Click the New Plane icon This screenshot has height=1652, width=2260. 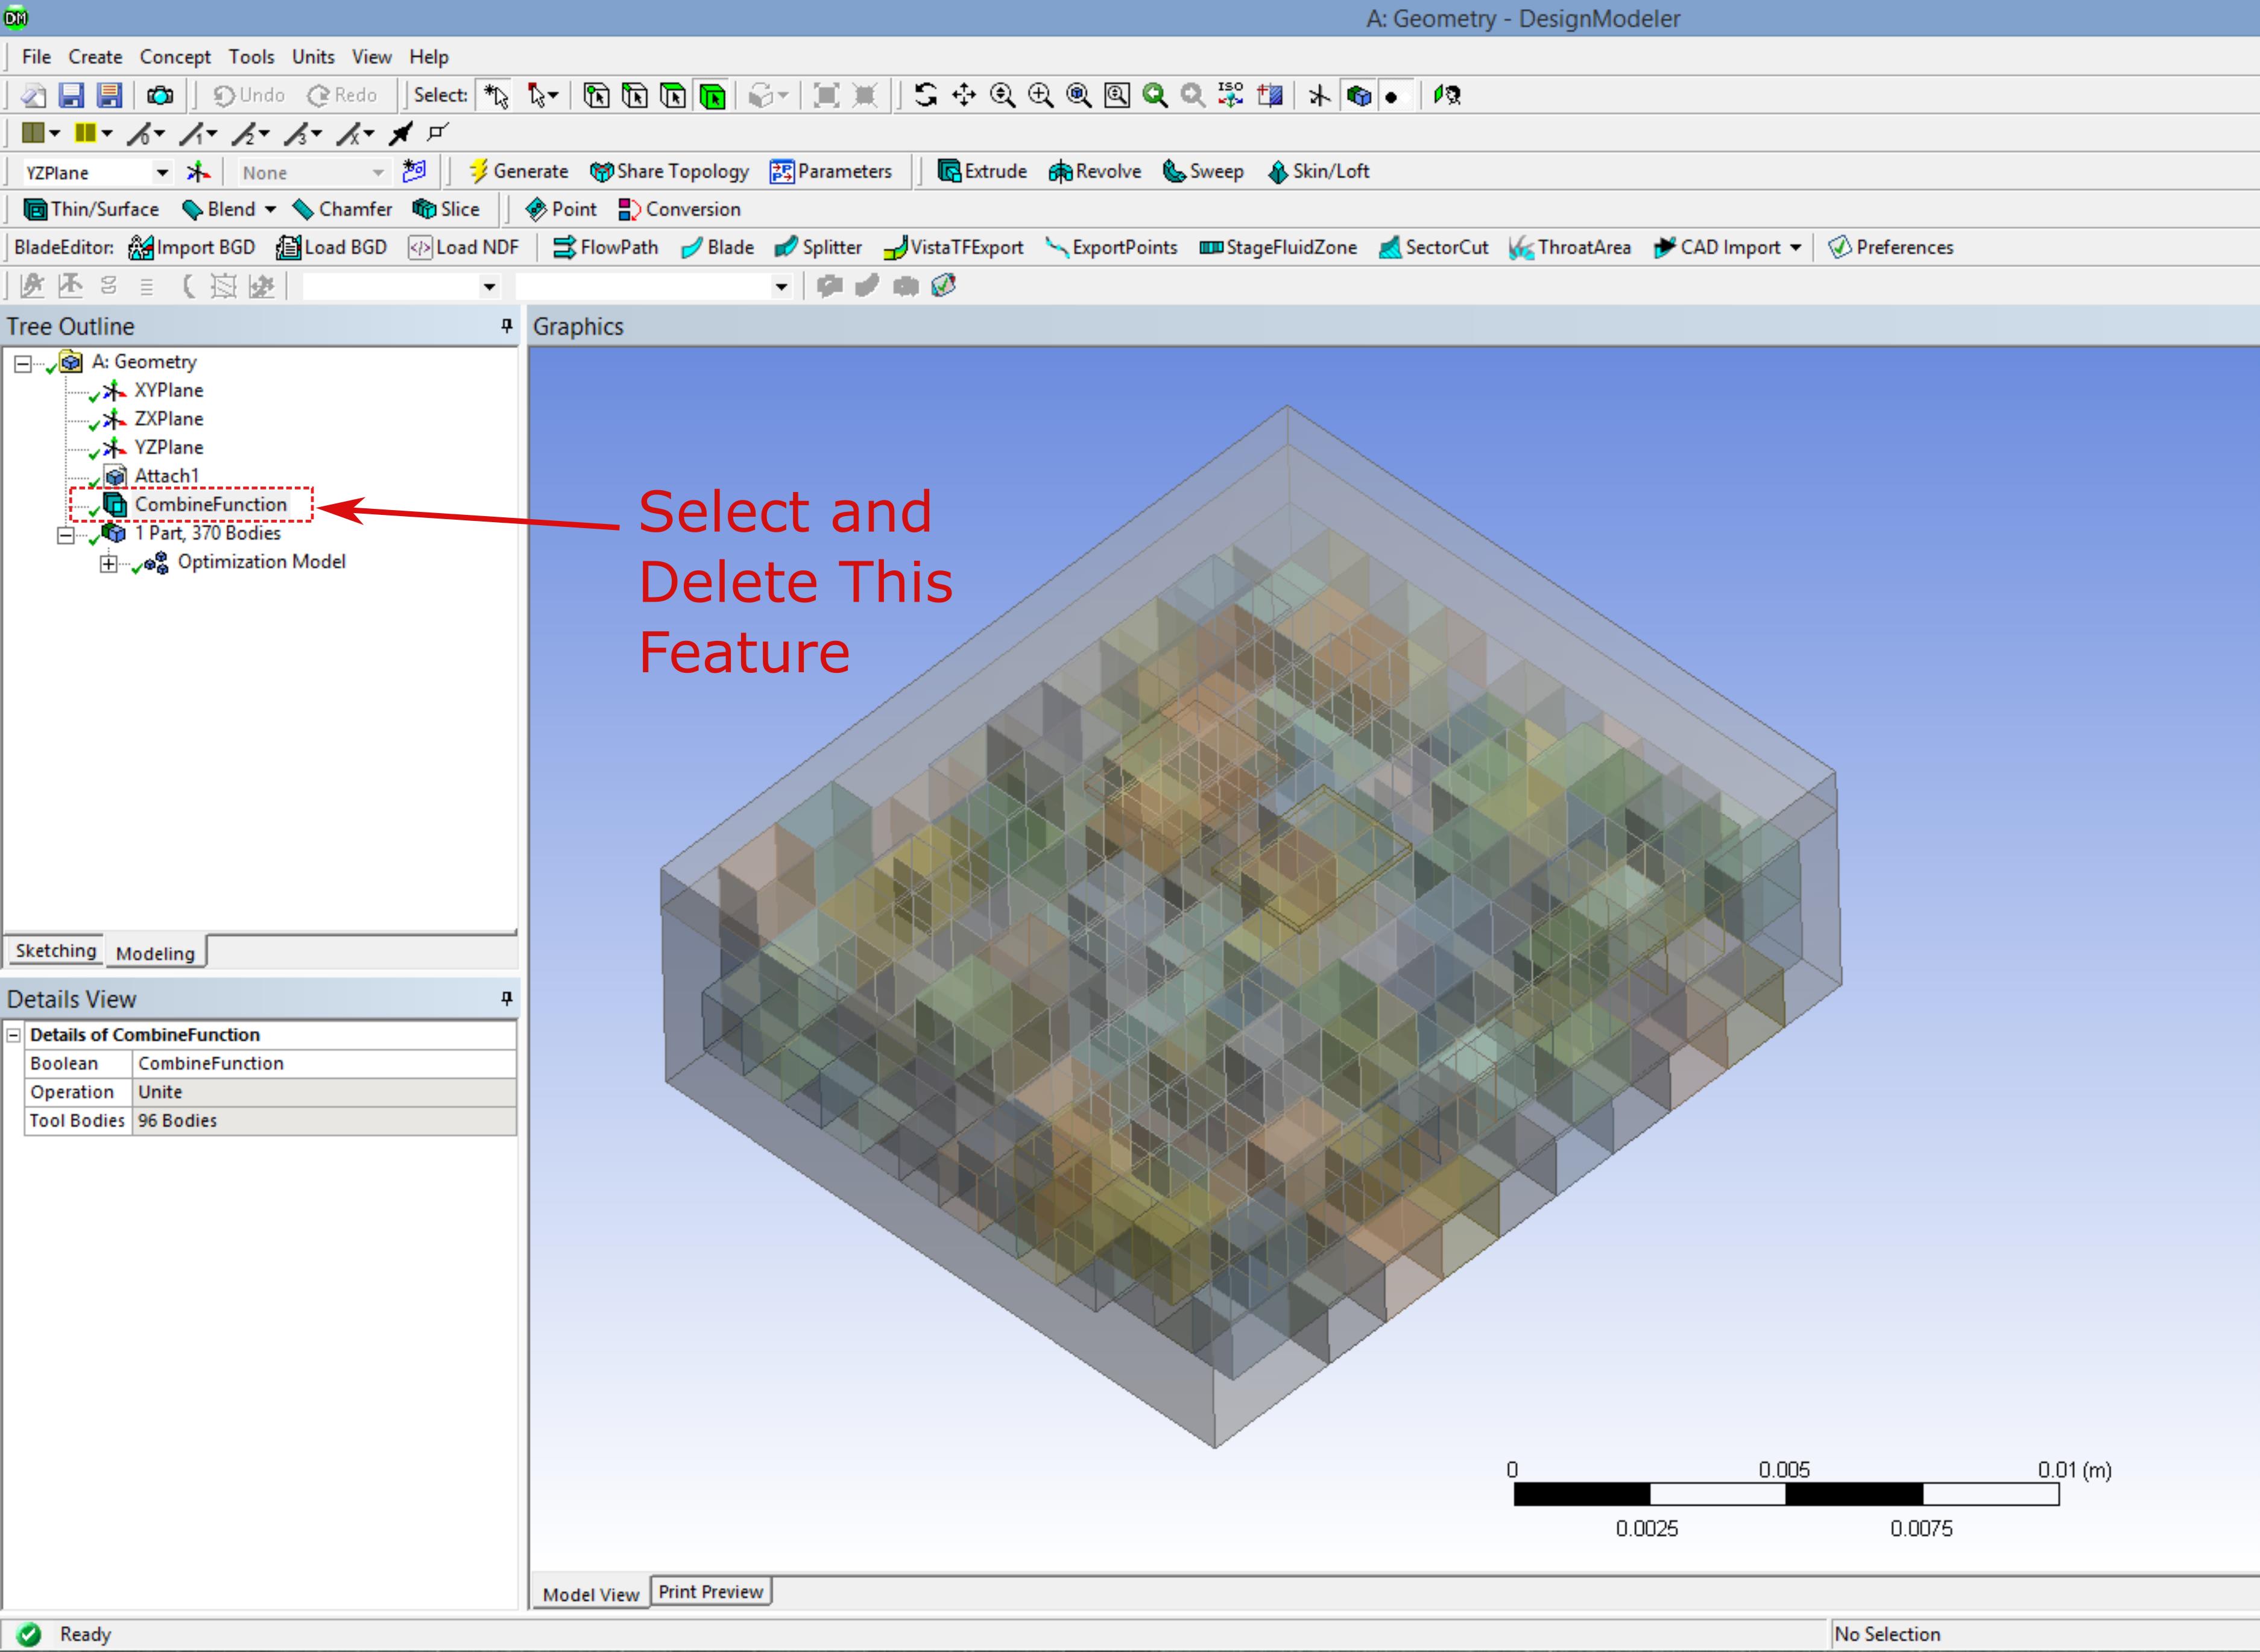[199, 172]
